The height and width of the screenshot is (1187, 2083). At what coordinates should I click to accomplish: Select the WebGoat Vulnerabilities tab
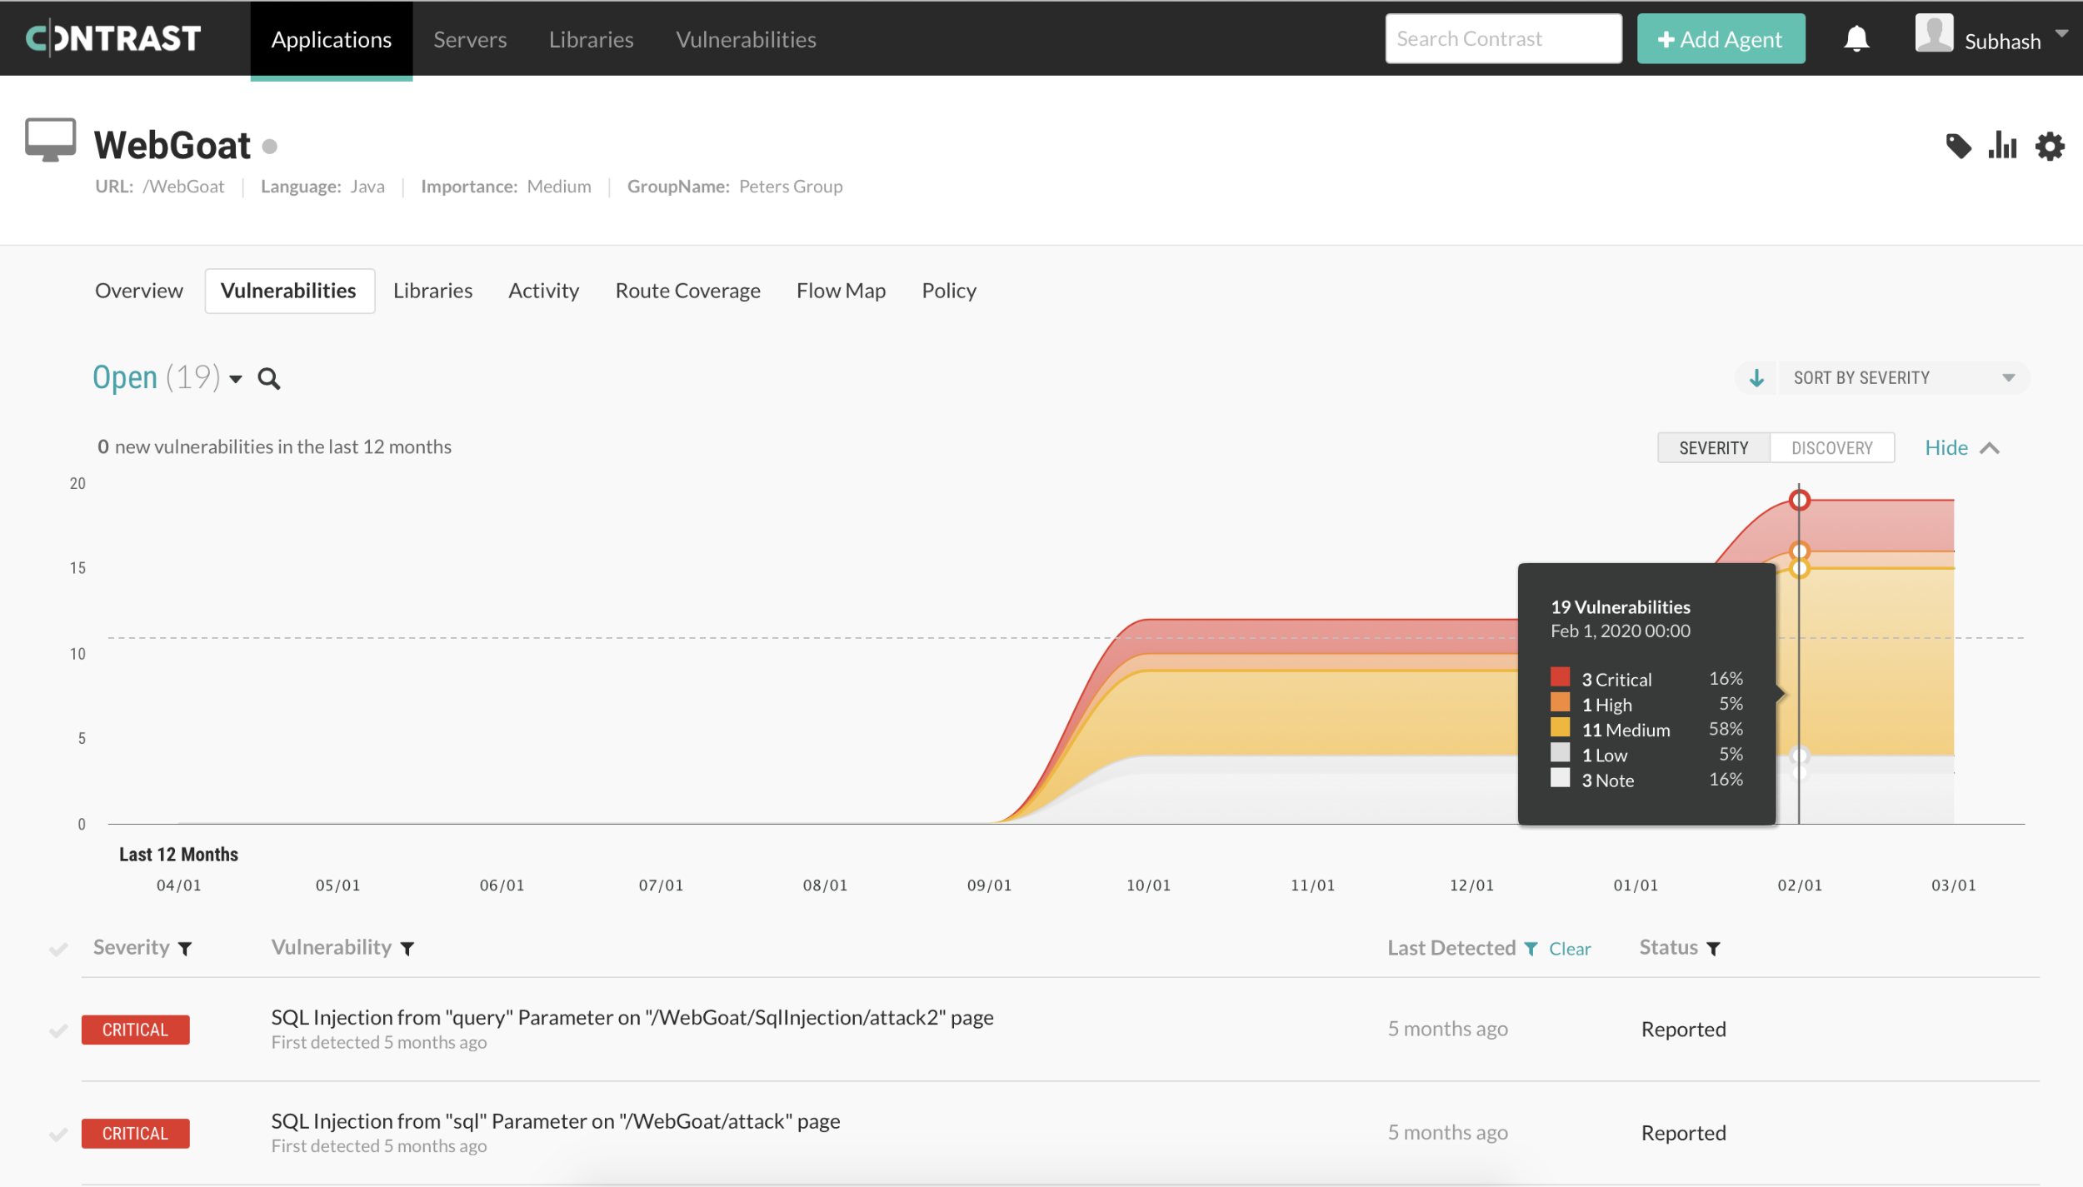coord(289,291)
